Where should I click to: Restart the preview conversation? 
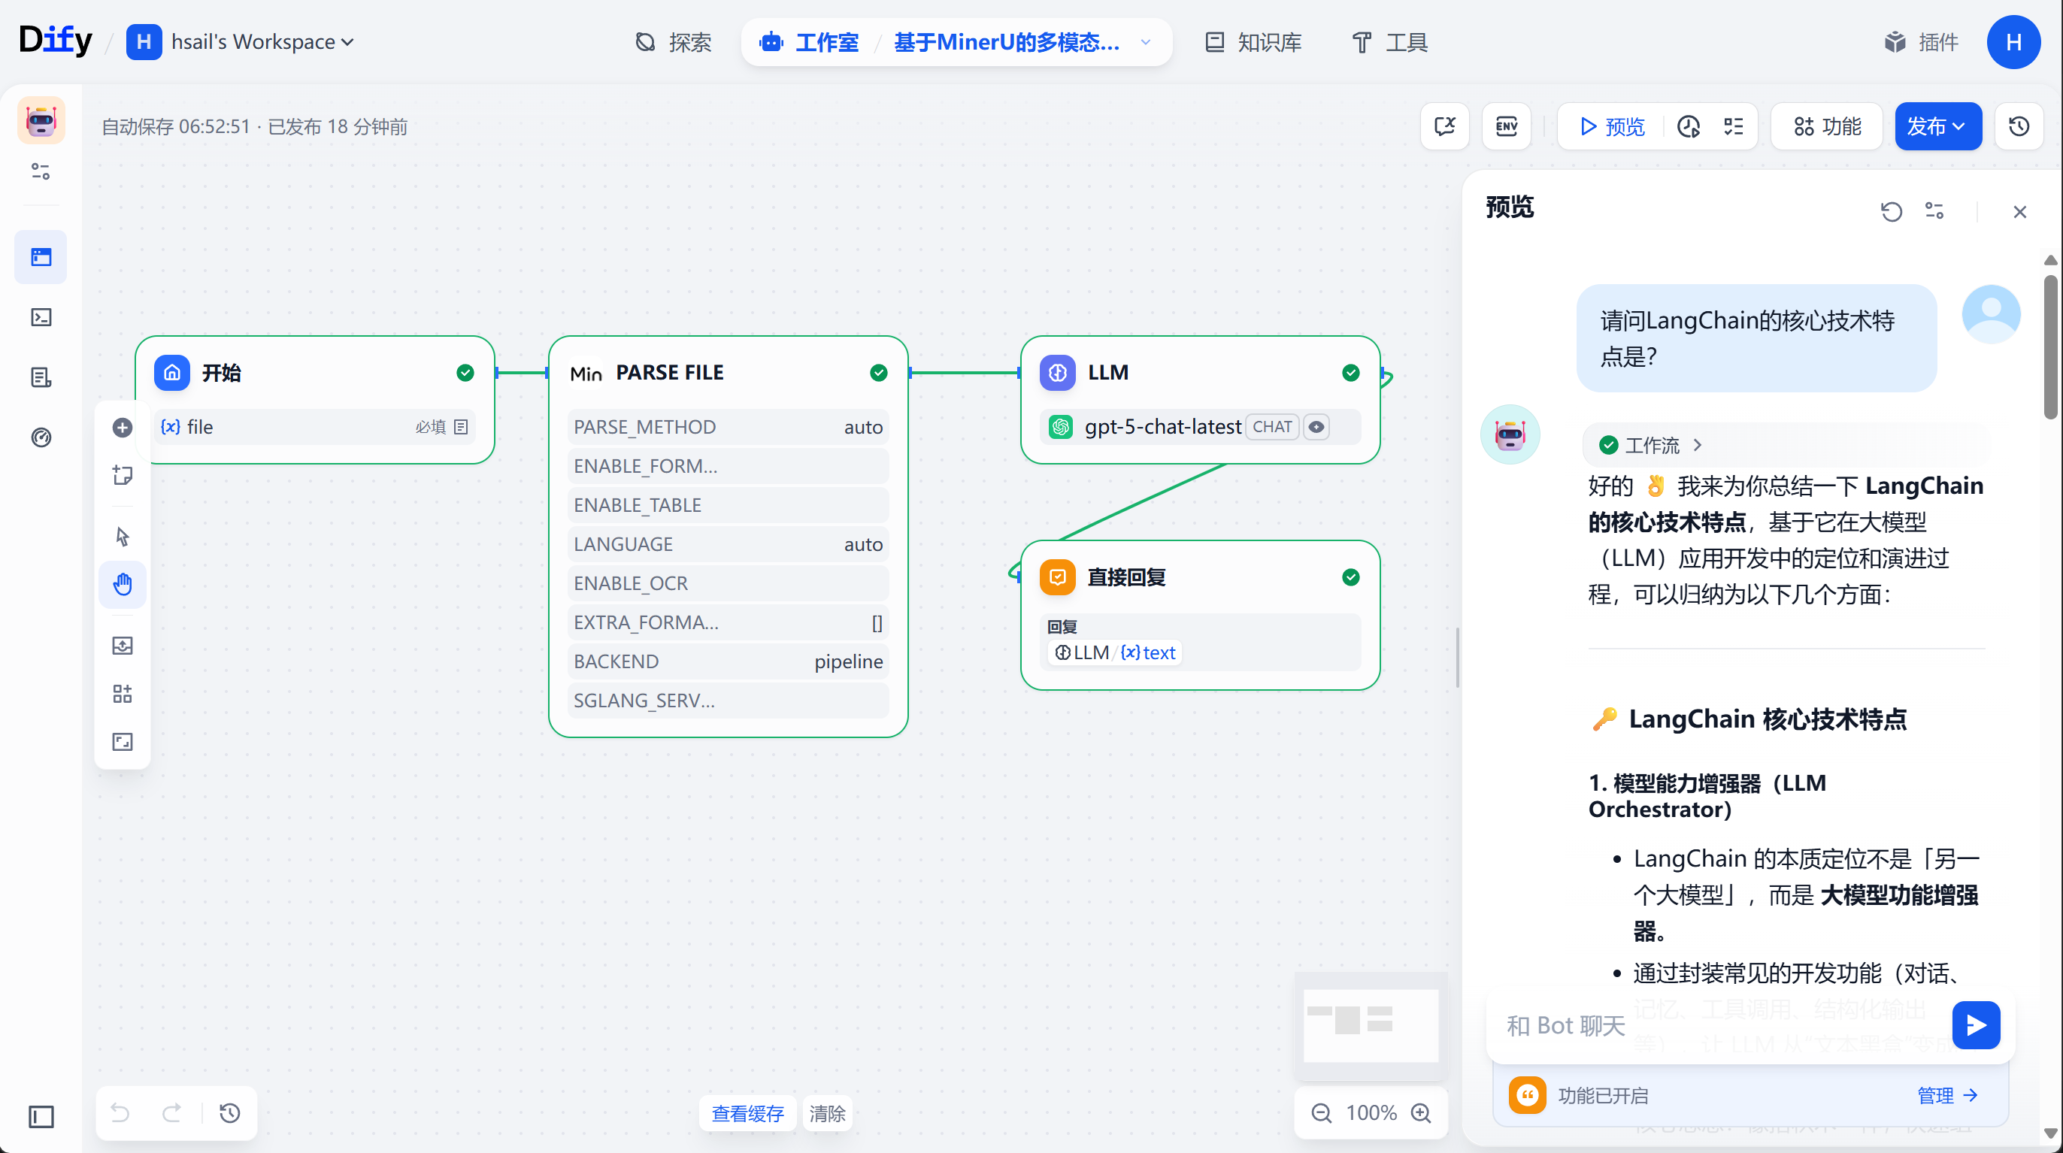(1892, 211)
